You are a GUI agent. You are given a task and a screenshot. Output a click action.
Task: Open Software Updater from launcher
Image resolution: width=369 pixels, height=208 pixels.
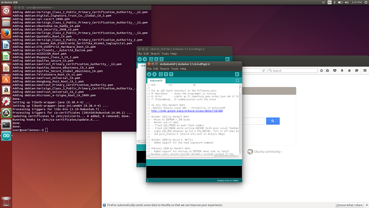(6, 113)
